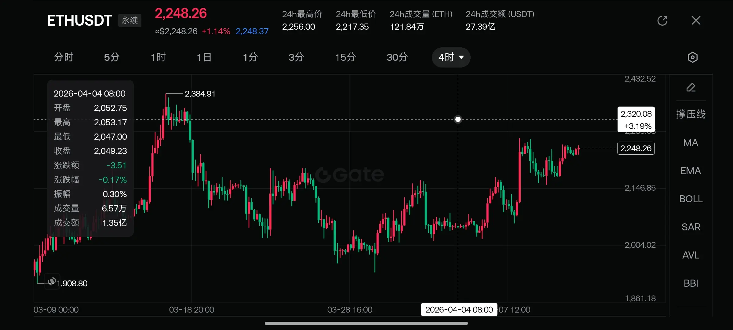Enable the BOLL indicator
The width and height of the screenshot is (733, 330).
[x=691, y=199]
